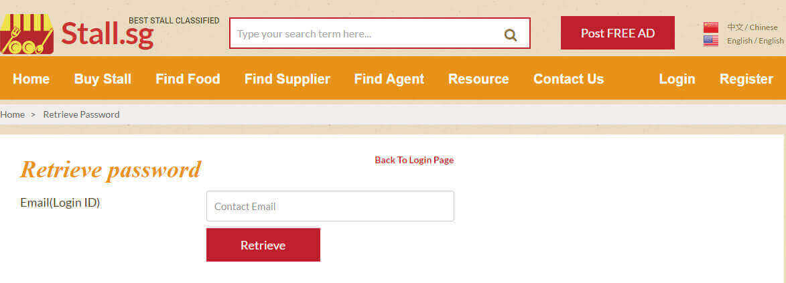Switch language to English / English
Image resolution: width=786 pixels, height=283 pixels.
click(755, 41)
